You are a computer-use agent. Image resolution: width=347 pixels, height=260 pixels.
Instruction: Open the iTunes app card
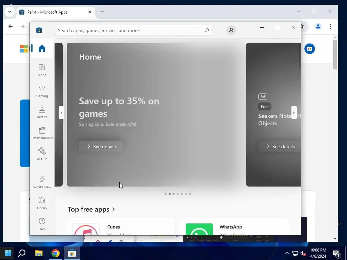[x=121, y=226]
